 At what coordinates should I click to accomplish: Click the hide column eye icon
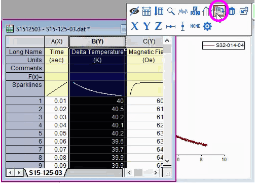[134, 11]
